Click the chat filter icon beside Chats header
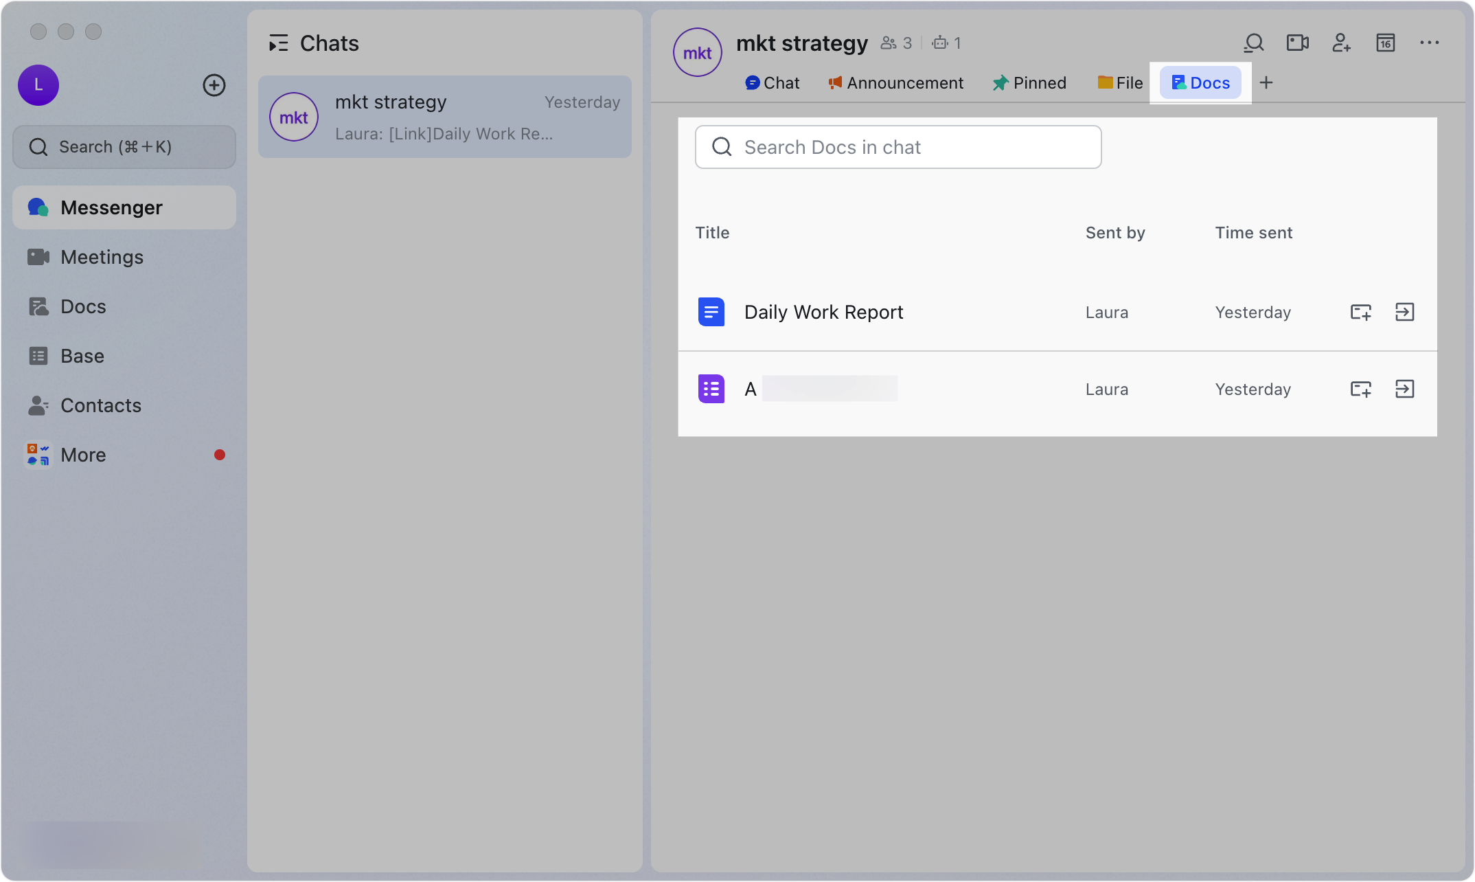This screenshot has height=882, width=1475. pos(279,43)
